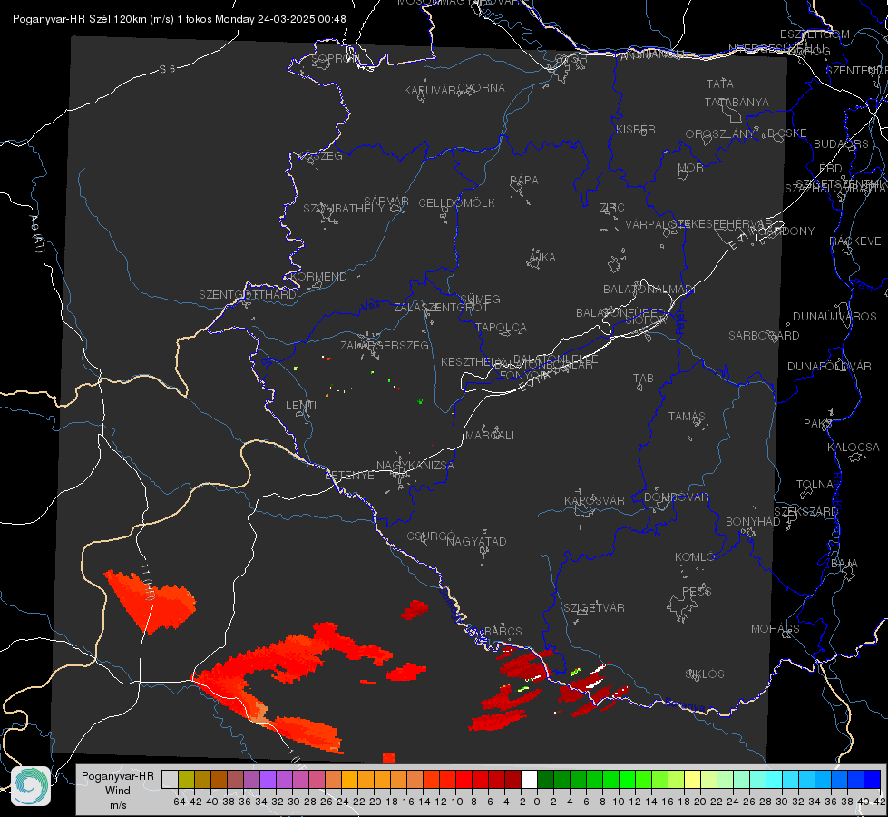Click the LETENYE city label

[x=349, y=475]
